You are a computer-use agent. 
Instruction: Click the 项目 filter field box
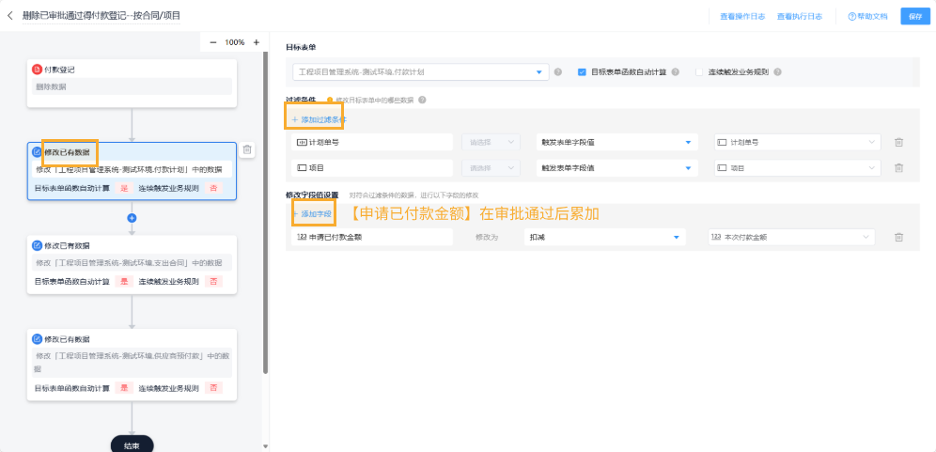click(x=372, y=168)
